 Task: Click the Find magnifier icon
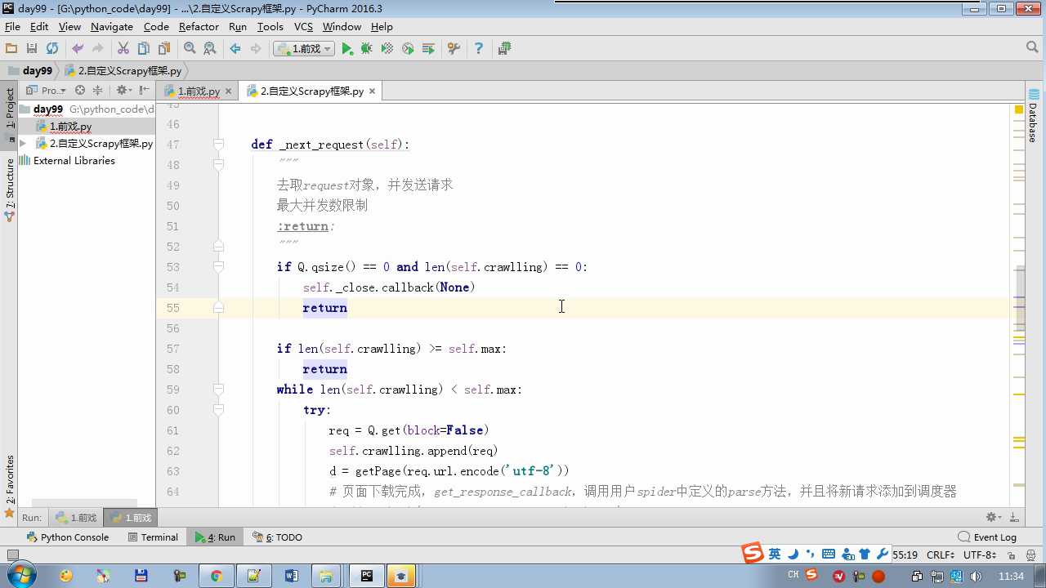pyautogui.click(x=190, y=49)
